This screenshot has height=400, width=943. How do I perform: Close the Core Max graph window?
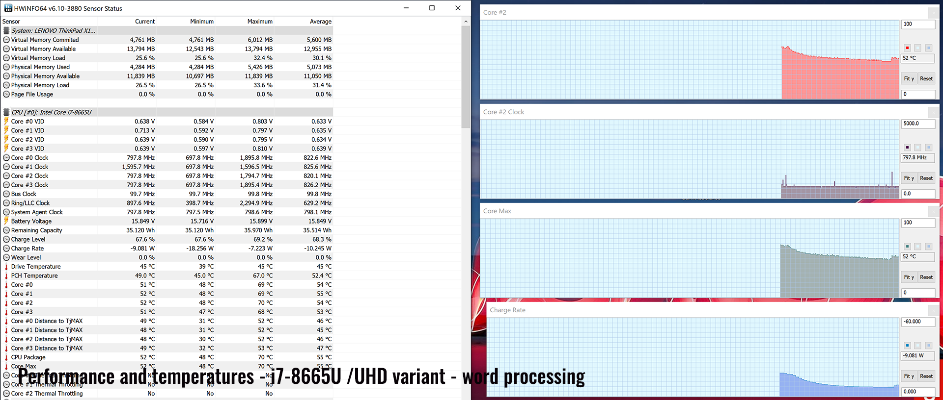933,211
